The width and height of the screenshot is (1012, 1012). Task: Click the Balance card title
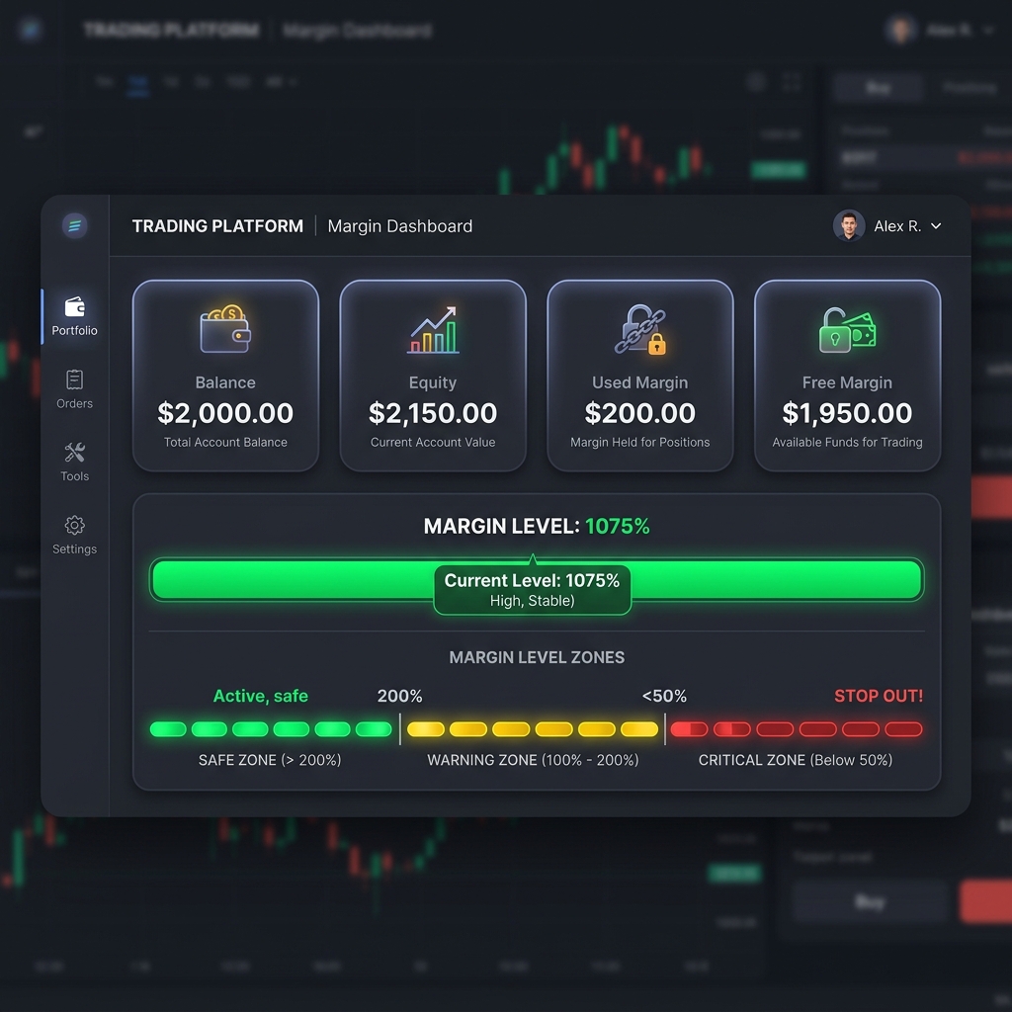(x=225, y=382)
